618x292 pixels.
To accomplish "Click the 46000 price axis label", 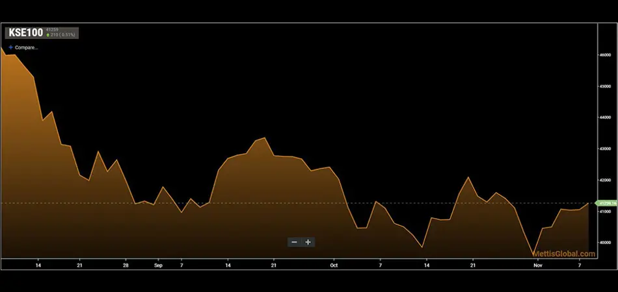I will 605,55.
